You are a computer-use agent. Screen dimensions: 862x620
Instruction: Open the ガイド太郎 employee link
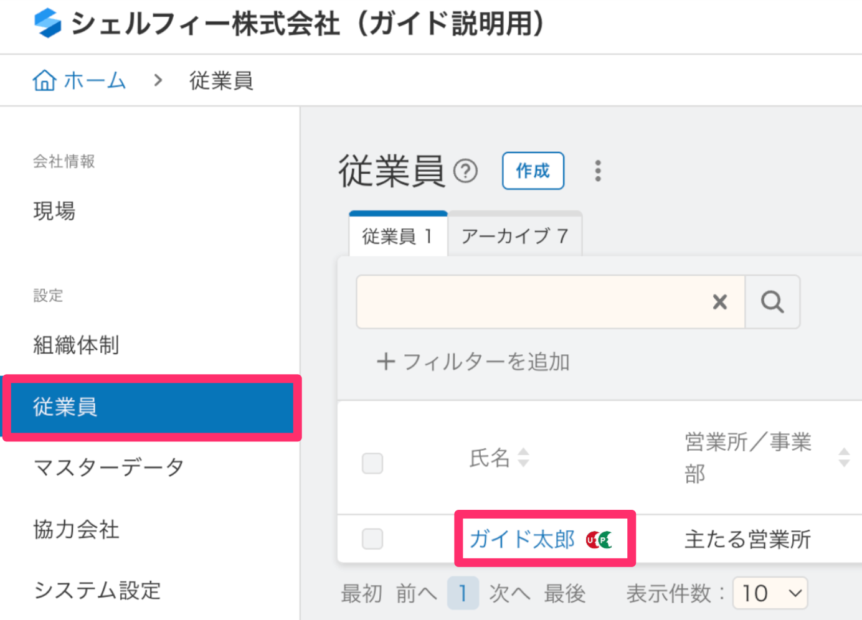[x=522, y=539]
